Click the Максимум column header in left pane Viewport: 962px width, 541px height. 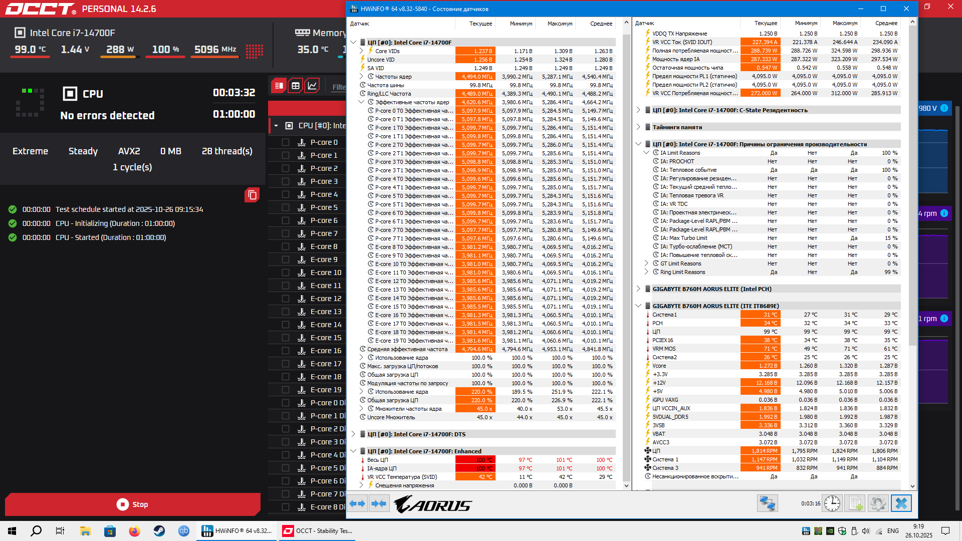(x=560, y=24)
